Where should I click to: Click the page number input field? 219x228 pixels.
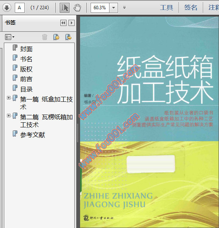pos(20,8)
